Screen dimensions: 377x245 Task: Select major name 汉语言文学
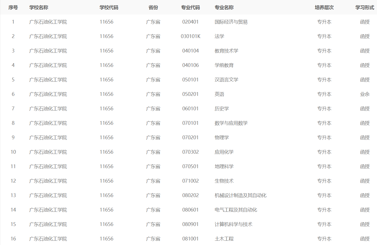pyautogui.click(x=226, y=80)
